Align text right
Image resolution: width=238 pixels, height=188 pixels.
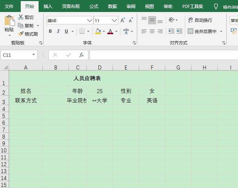click(x=160, y=31)
